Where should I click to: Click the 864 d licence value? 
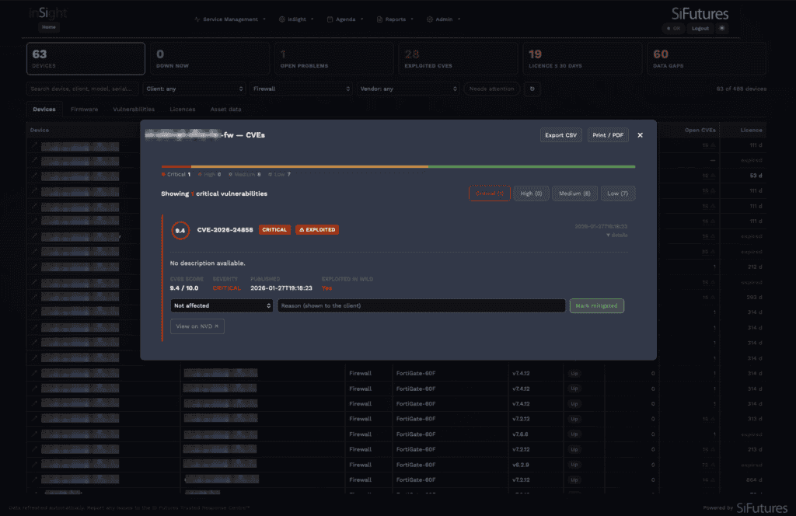pyautogui.click(x=754, y=480)
